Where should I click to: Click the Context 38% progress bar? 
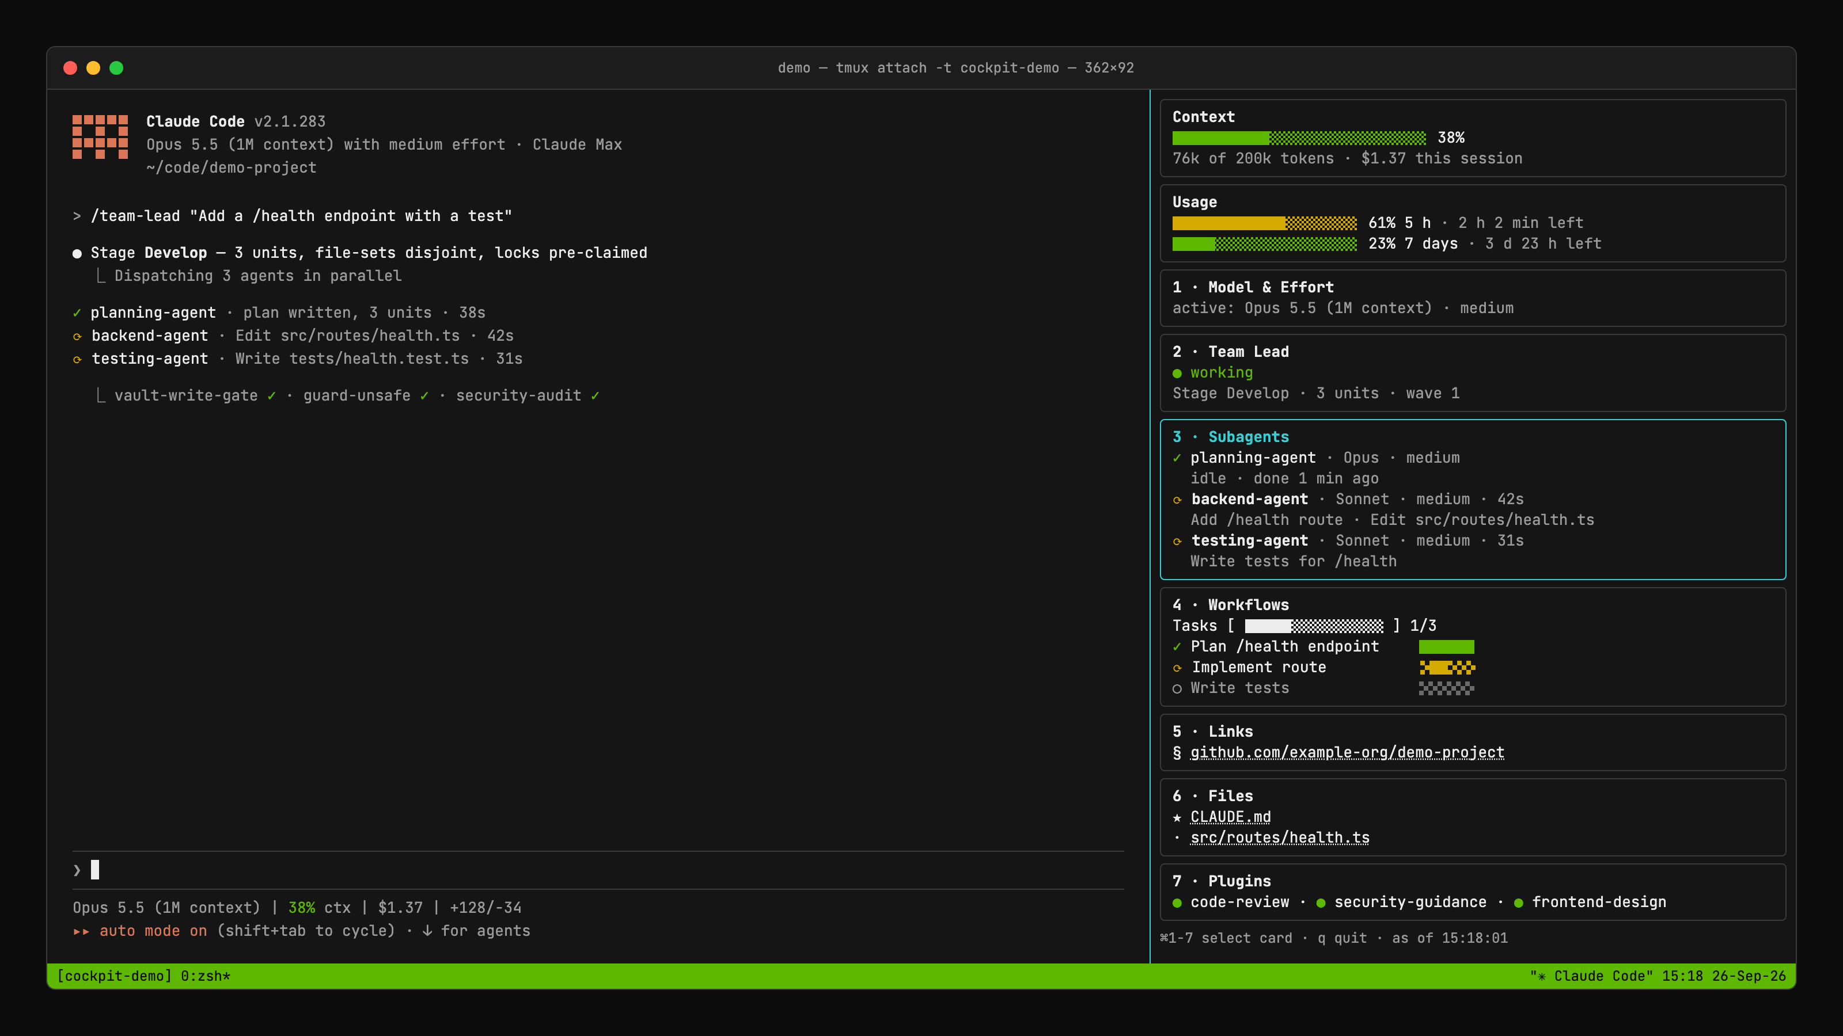[1299, 138]
